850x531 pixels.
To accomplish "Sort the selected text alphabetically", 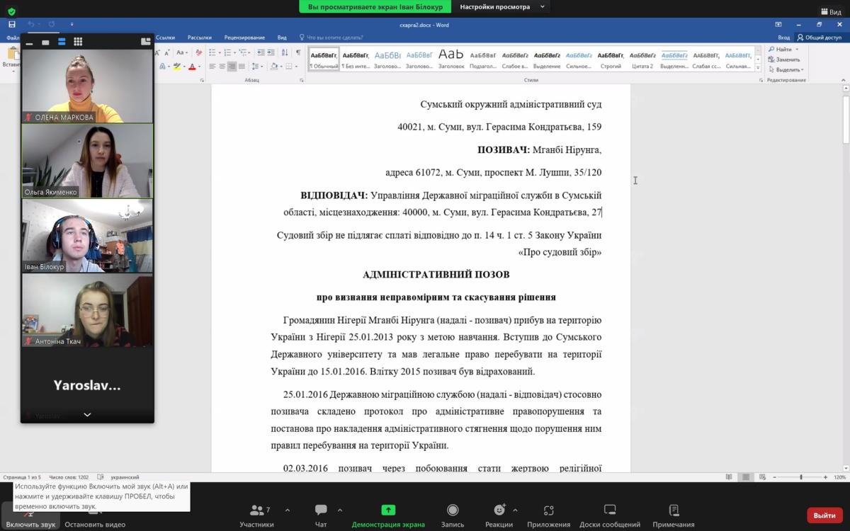I will pos(285,52).
